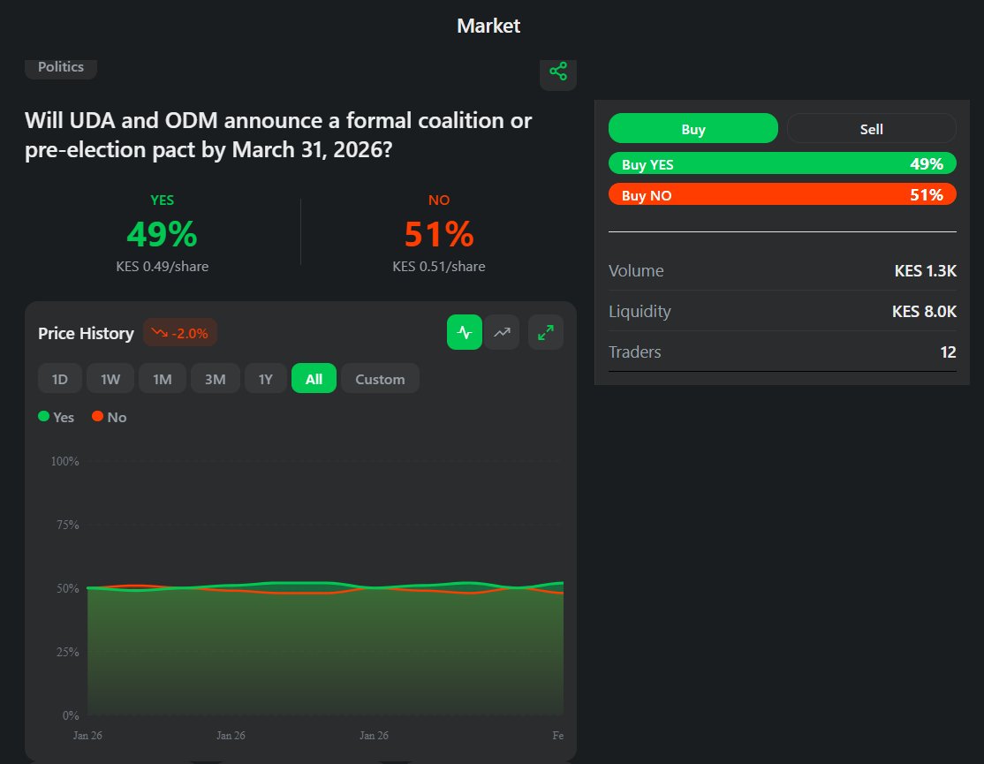Choose the 1M time range
This screenshot has height=764, width=984.
coord(163,379)
